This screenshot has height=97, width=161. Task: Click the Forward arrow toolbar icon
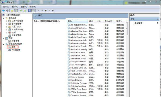pos(7,10)
